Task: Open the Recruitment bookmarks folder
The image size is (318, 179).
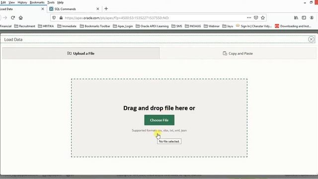Action: 25,26
